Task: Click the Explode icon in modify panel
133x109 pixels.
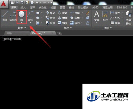Action: (x=88, y=18)
